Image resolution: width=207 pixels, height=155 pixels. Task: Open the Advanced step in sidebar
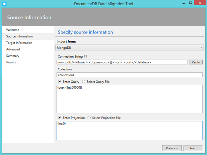point(13,49)
